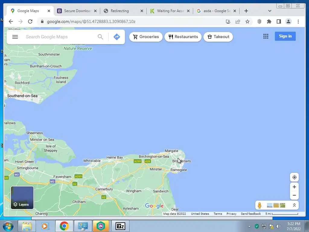Open File Explorer from the taskbar

point(27,226)
